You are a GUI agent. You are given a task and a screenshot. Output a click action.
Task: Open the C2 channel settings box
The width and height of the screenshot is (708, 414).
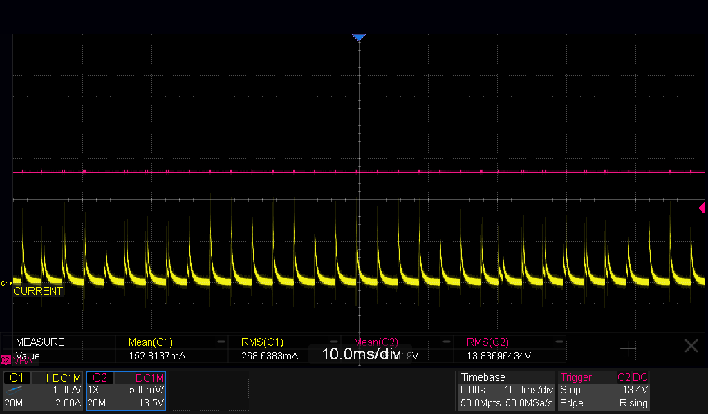pyautogui.click(x=126, y=391)
